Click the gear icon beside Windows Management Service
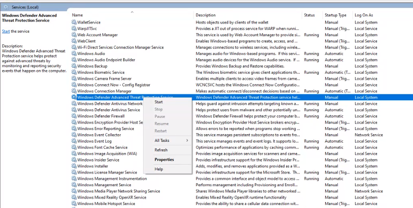 pos(74,185)
